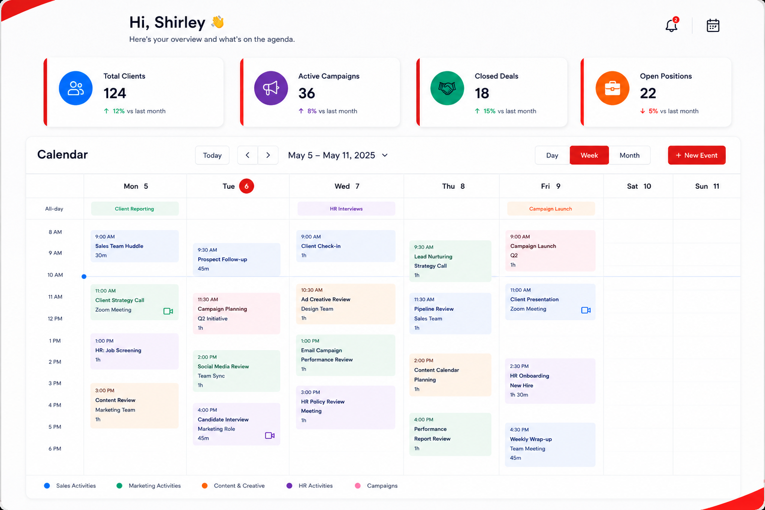
Task: Open the Client Reporting all-day event
Action: click(135, 209)
